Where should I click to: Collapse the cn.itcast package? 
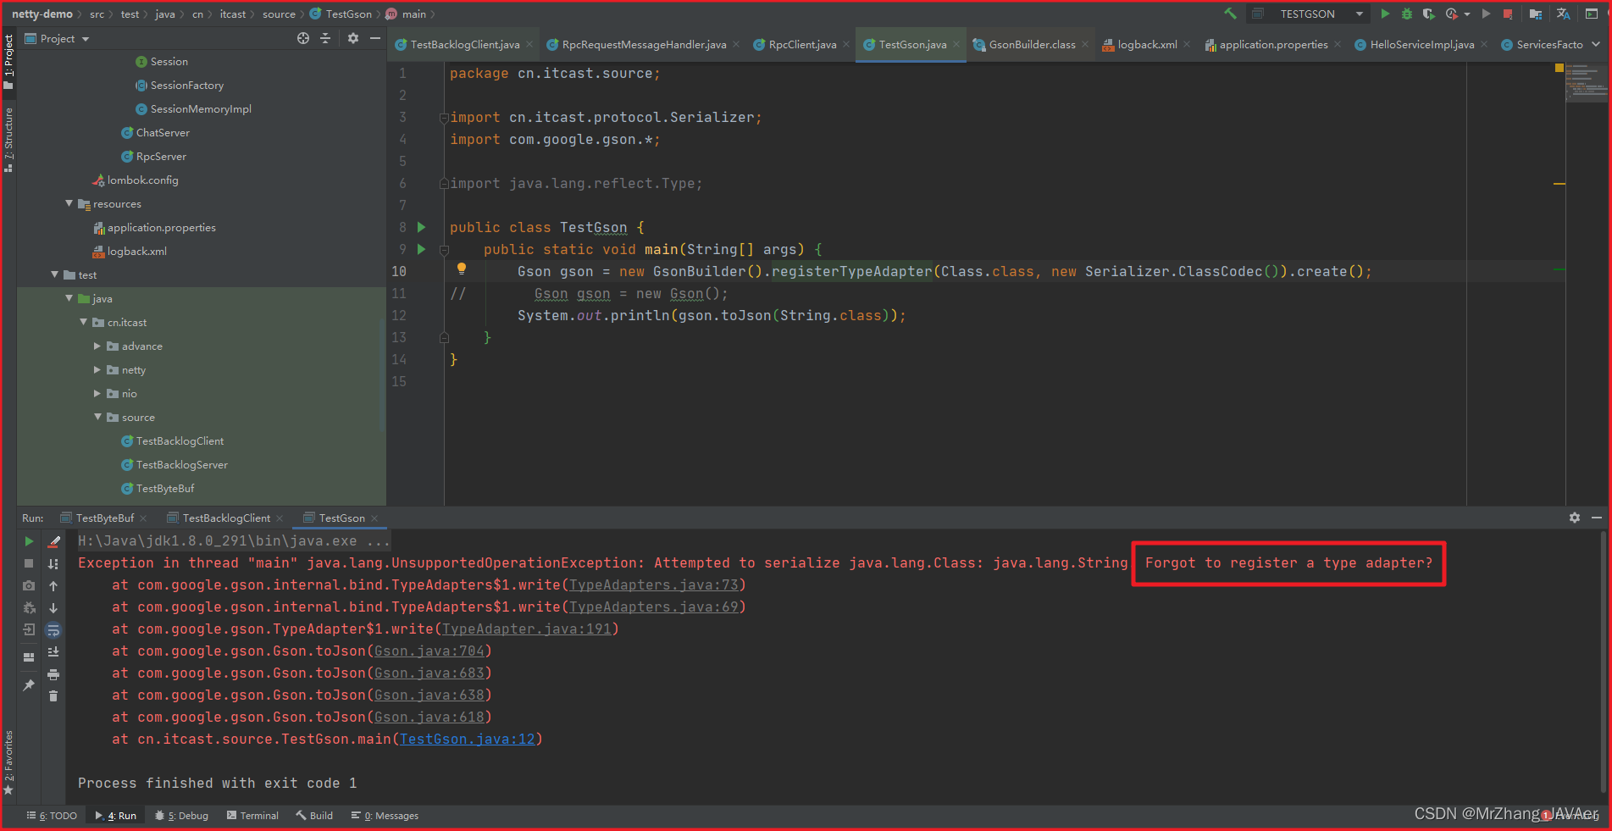tap(84, 322)
